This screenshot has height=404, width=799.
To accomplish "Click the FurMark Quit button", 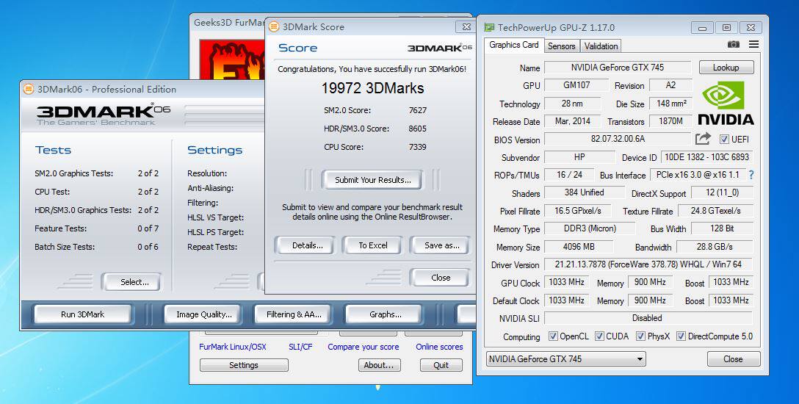I will [441, 365].
